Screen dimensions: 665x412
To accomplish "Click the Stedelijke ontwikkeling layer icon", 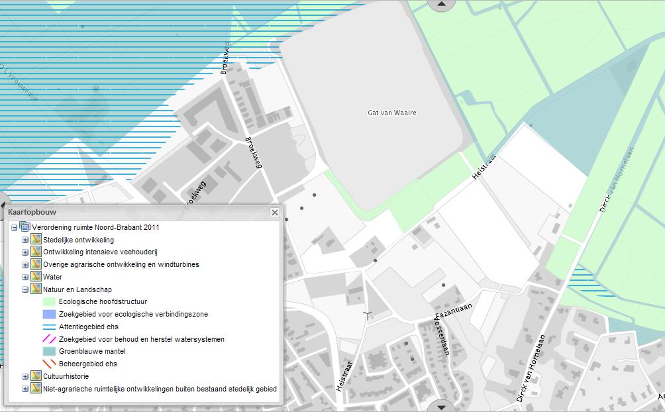I will coord(36,240).
